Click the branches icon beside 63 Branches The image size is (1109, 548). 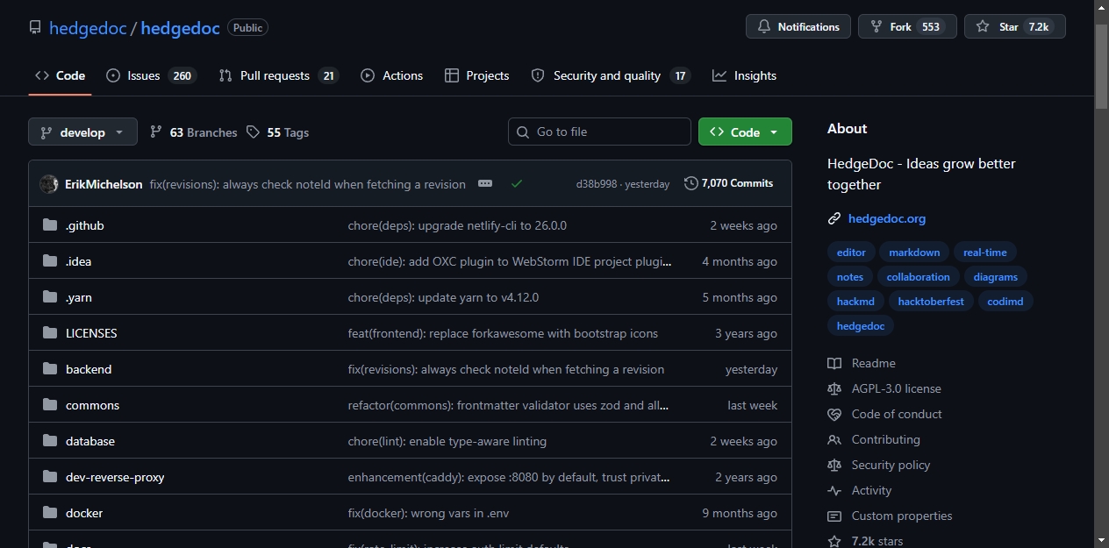tap(156, 132)
